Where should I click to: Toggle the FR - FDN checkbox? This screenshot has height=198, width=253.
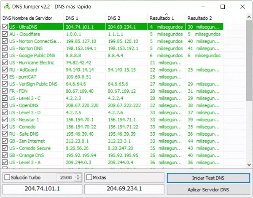5,91
